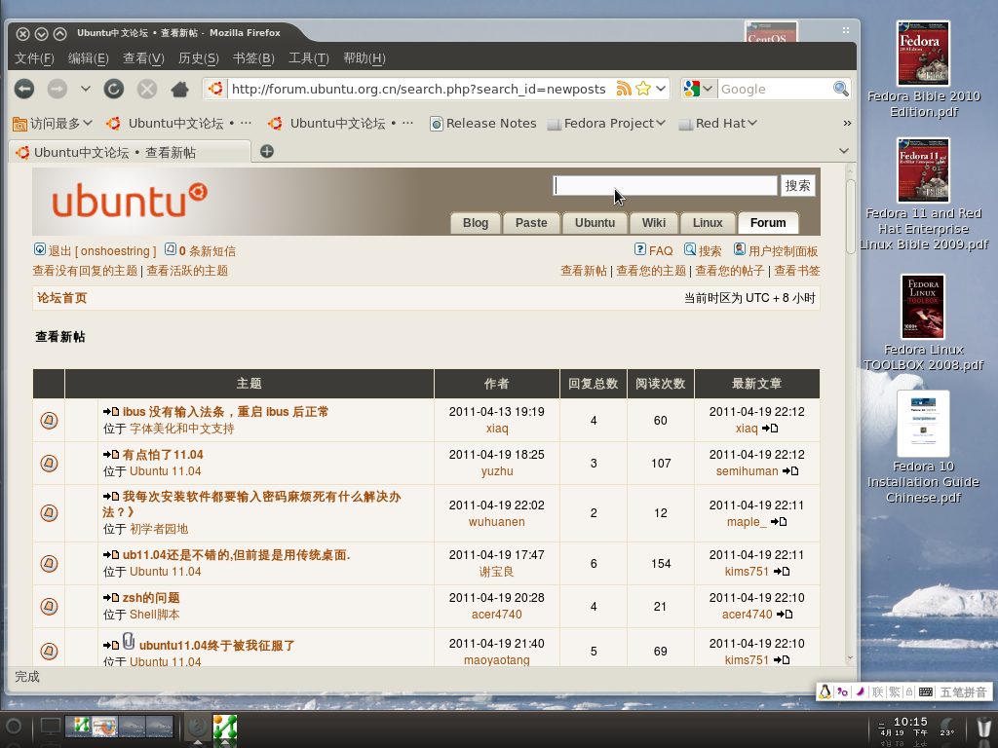Click the page's vertical scrollbar thumb
This screenshot has height=748, width=998.
click(x=850, y=216)
